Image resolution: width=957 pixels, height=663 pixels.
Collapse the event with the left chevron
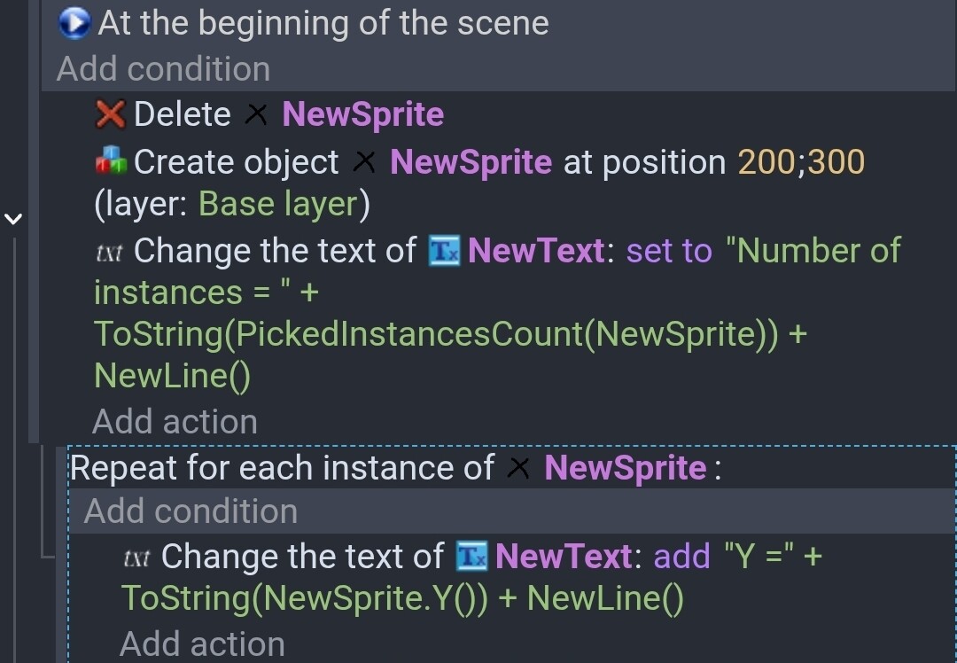[12, 218]
